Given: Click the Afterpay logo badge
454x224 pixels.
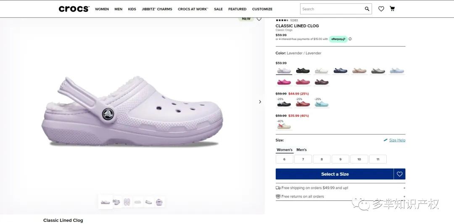Looking at the screenshot, I should [x=338, y=39].
